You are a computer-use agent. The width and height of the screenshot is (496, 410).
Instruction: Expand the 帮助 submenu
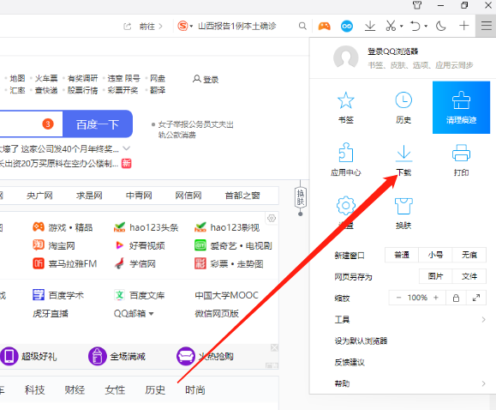point(410,383)
